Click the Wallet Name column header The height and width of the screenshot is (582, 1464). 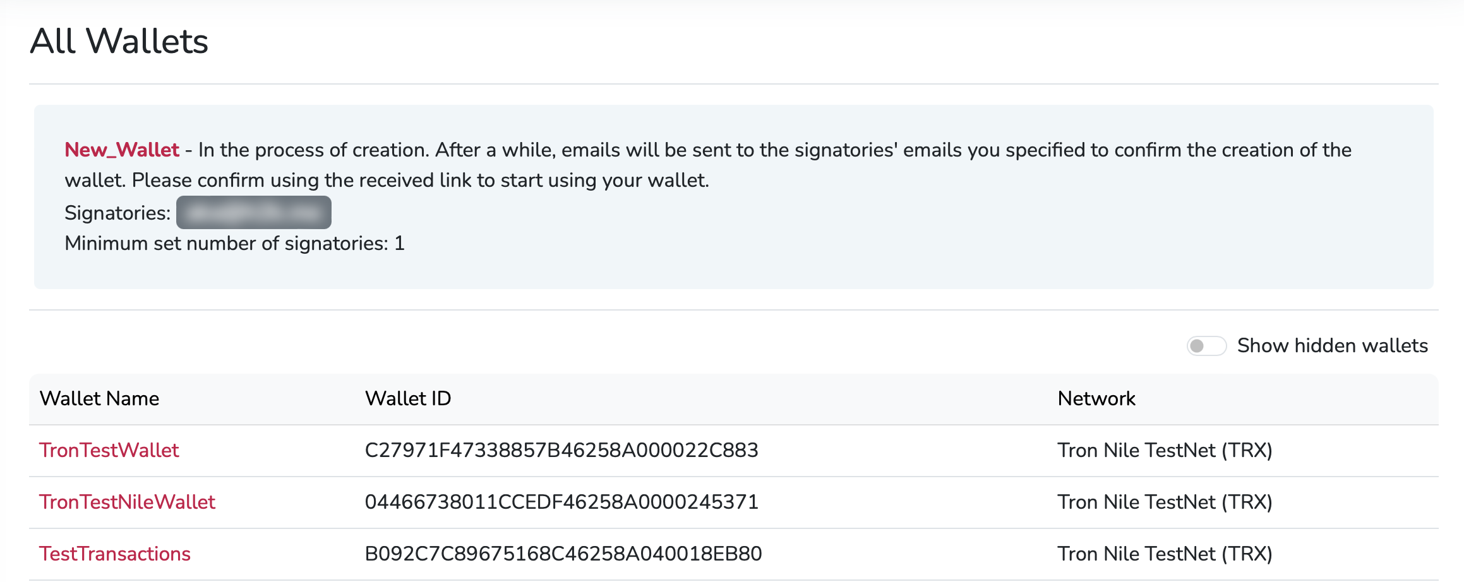(x=99, y=399)
